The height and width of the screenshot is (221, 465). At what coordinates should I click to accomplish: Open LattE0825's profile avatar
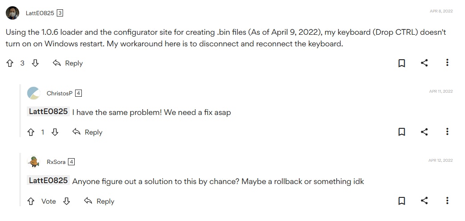point(13,13)
